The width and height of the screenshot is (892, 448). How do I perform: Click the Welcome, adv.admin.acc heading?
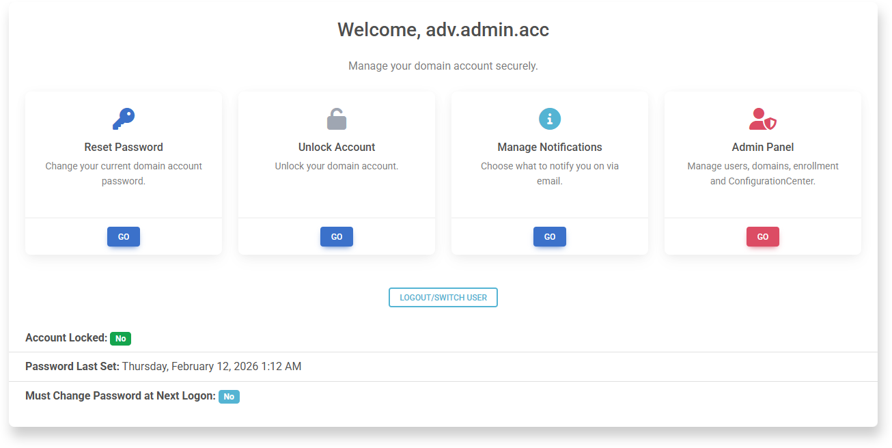443,29
